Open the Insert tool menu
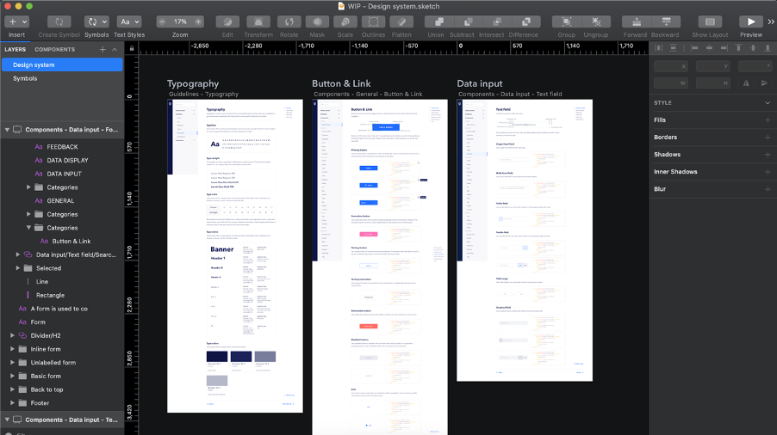 pos(16,21)
